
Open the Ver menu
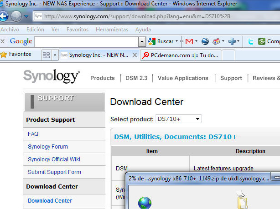pyautogui.click(x=55, y=30)
